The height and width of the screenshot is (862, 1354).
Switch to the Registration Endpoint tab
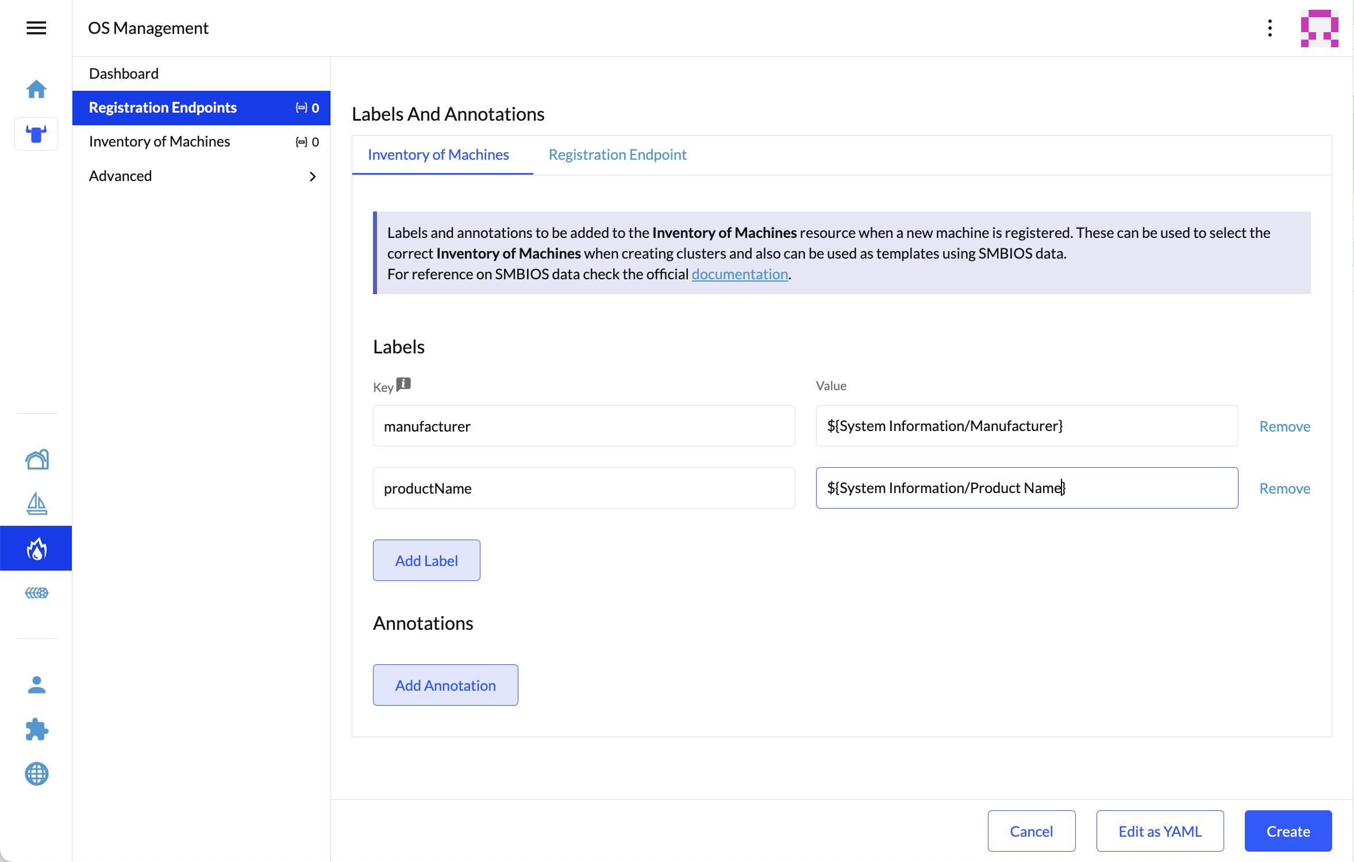coord(617,155)
